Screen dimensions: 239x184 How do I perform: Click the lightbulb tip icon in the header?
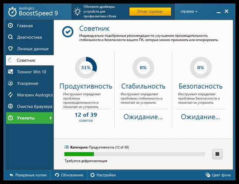78,11
